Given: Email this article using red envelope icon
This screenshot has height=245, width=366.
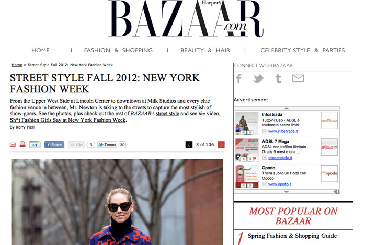Looking at the screenshot, I should coord(13,145).
